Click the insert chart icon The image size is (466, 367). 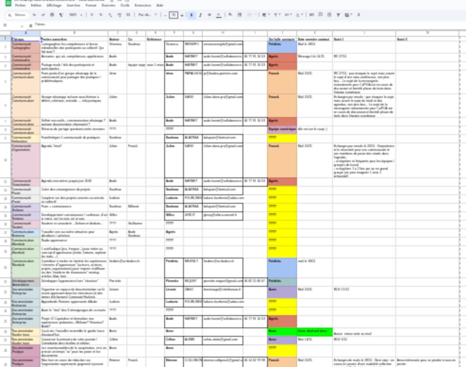pyautogui.click(x=329, y=15)
